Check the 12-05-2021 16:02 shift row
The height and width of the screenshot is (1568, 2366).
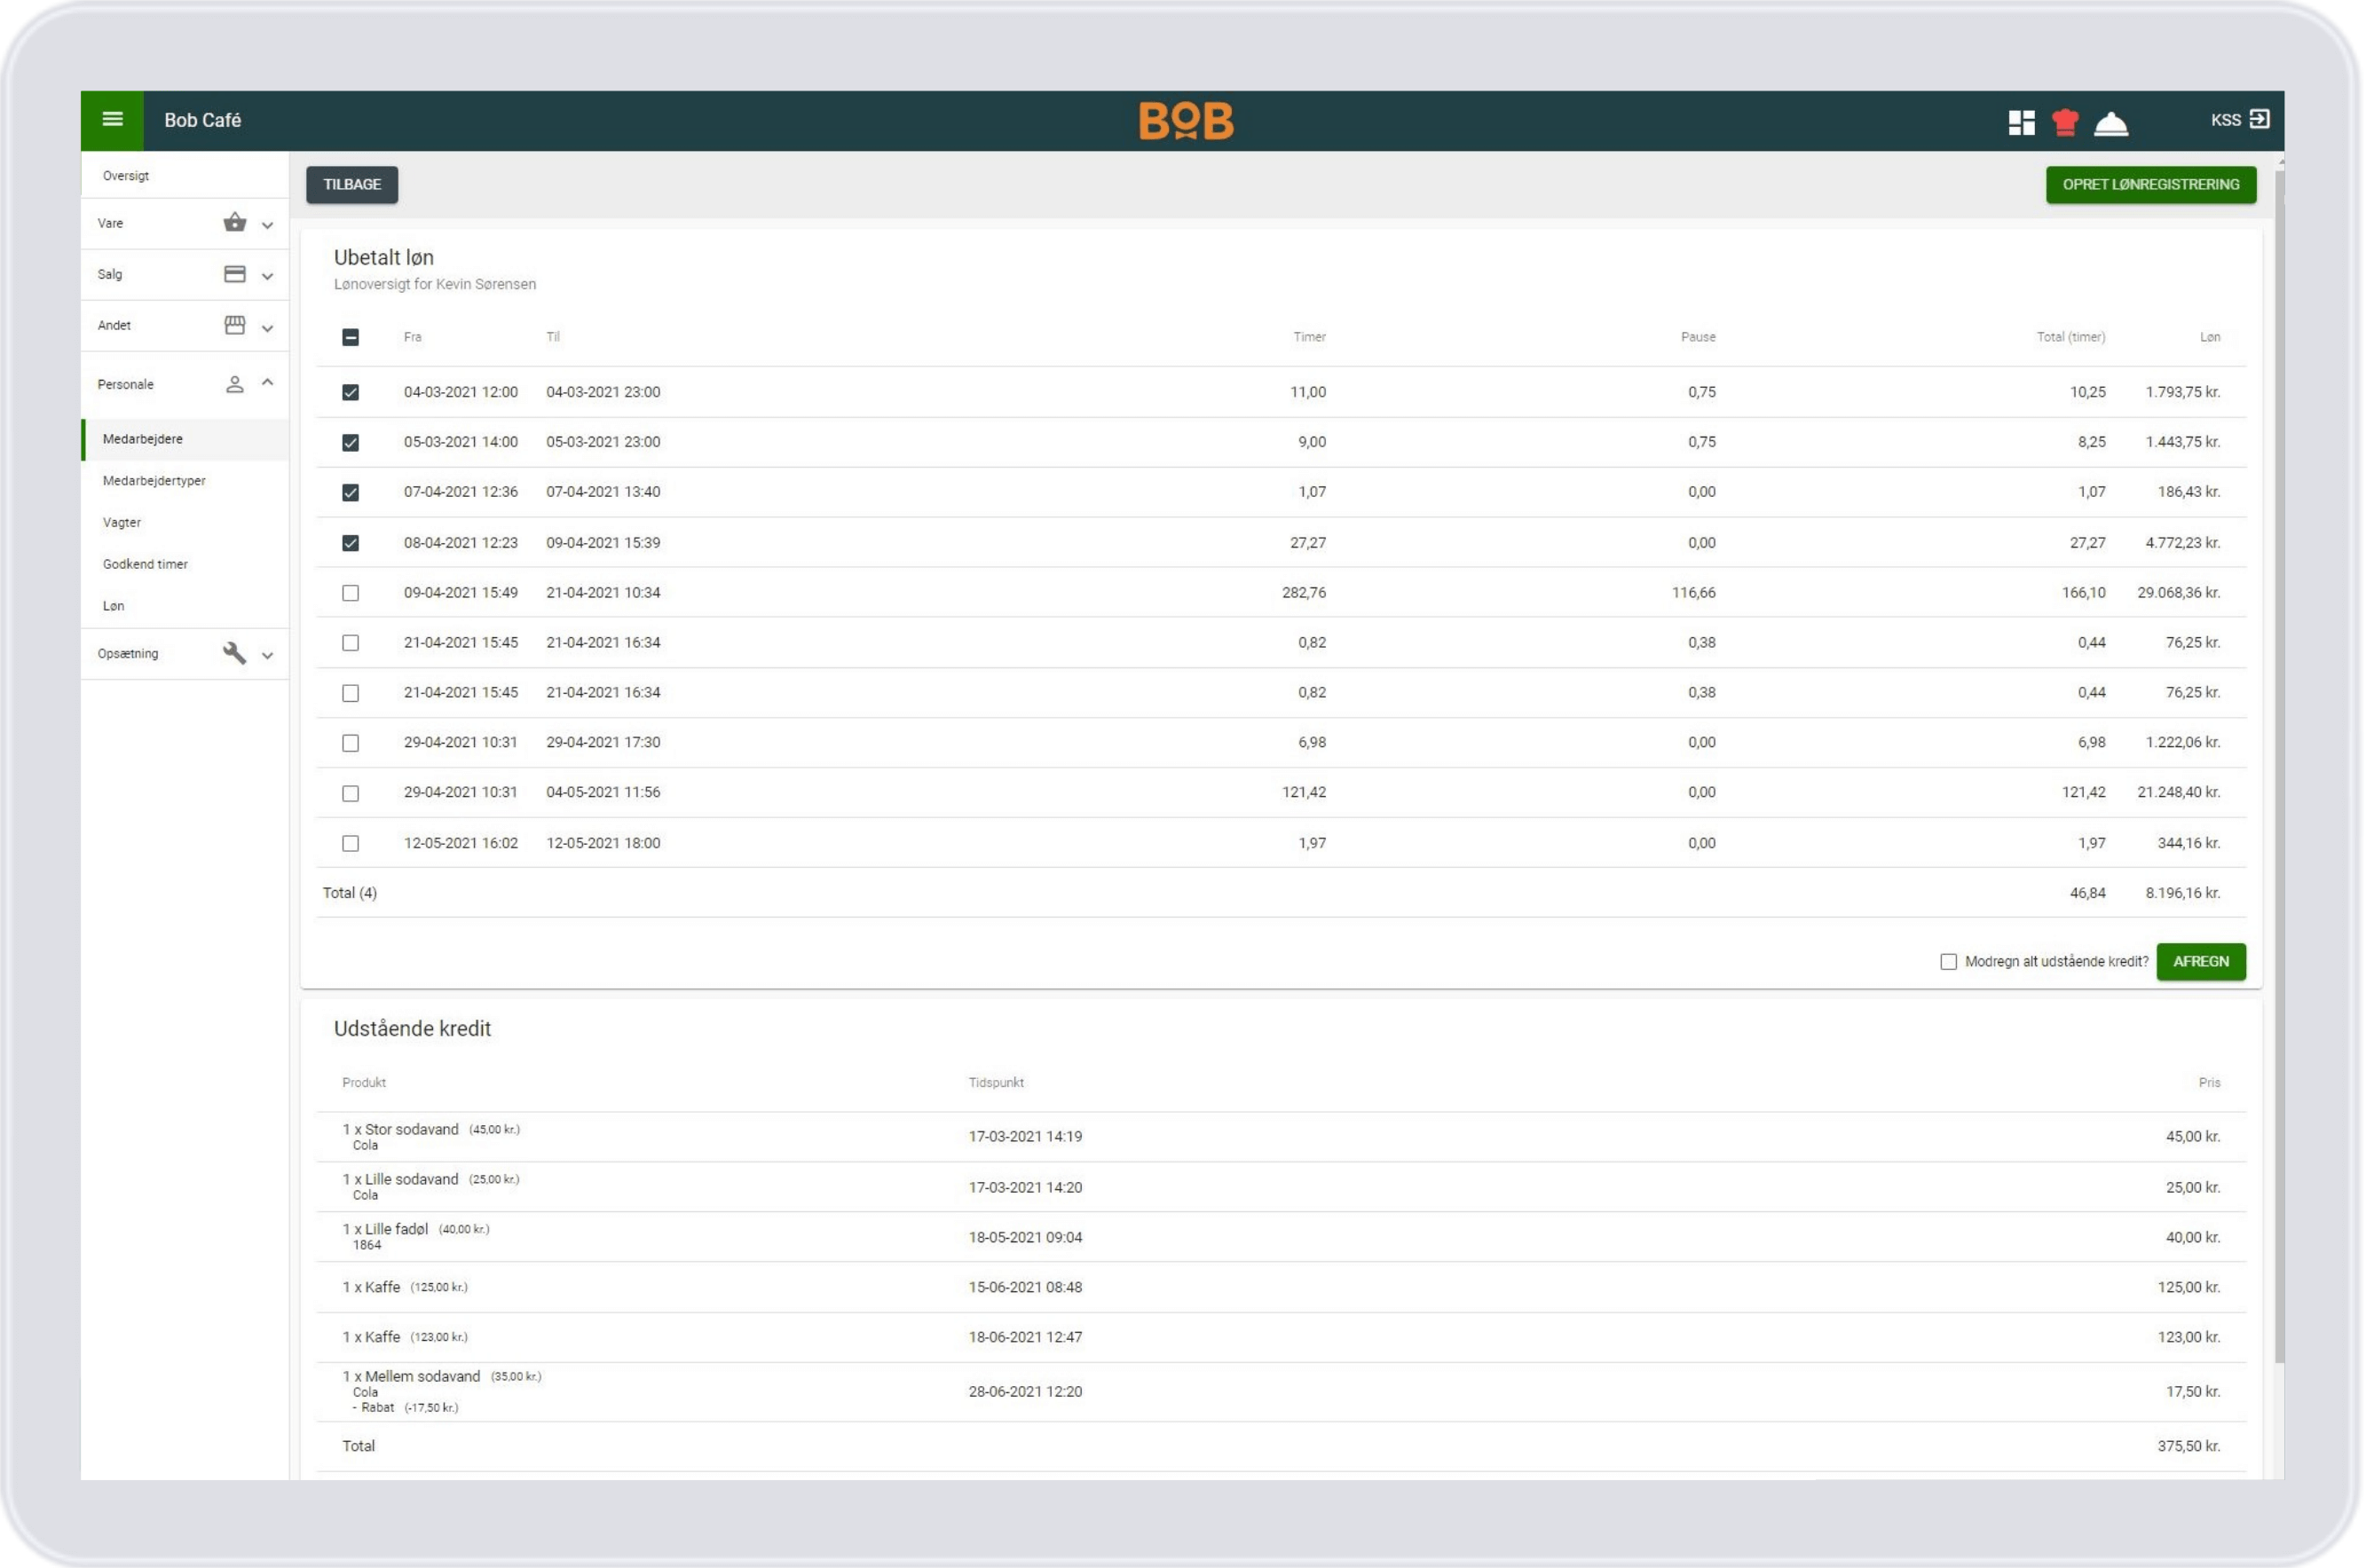pos(350,843)
